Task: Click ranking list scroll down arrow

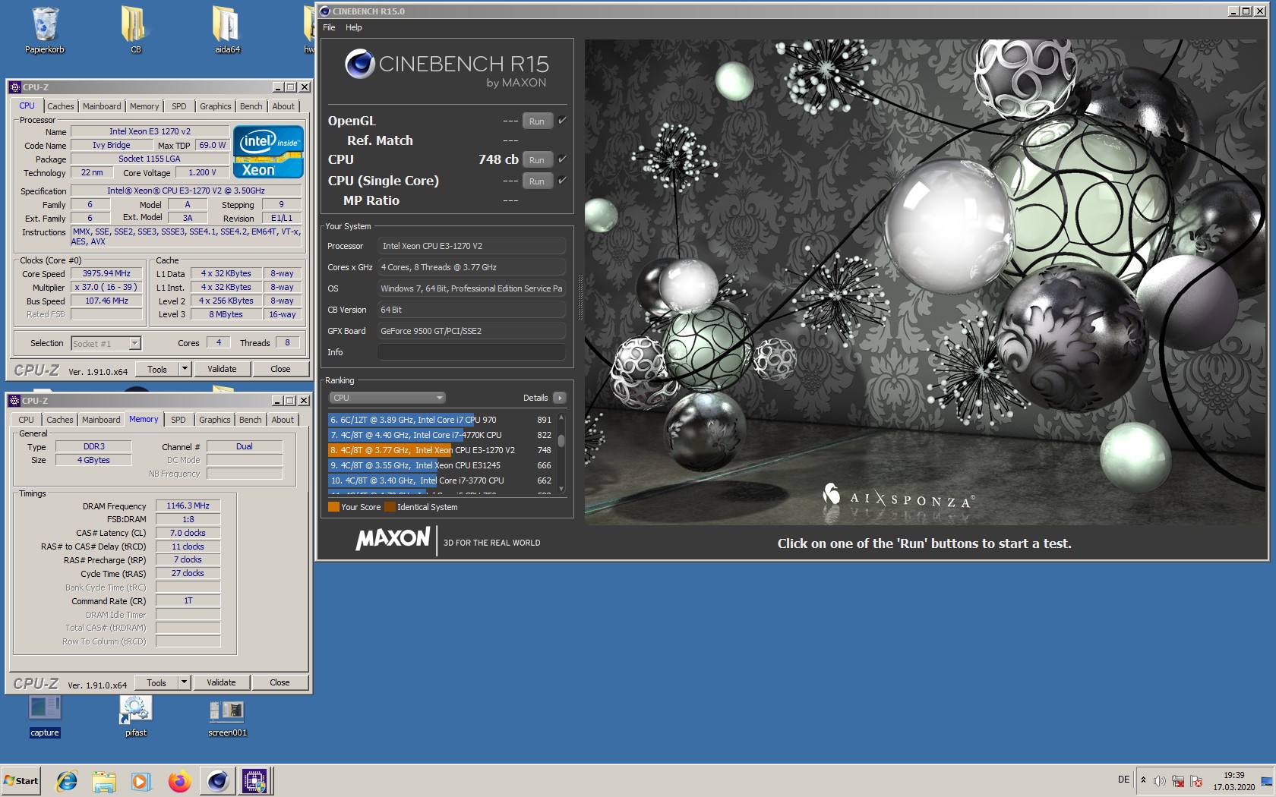Action: click(561, 489)
